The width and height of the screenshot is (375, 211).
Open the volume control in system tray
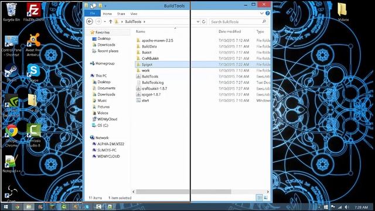coord(346,207)
